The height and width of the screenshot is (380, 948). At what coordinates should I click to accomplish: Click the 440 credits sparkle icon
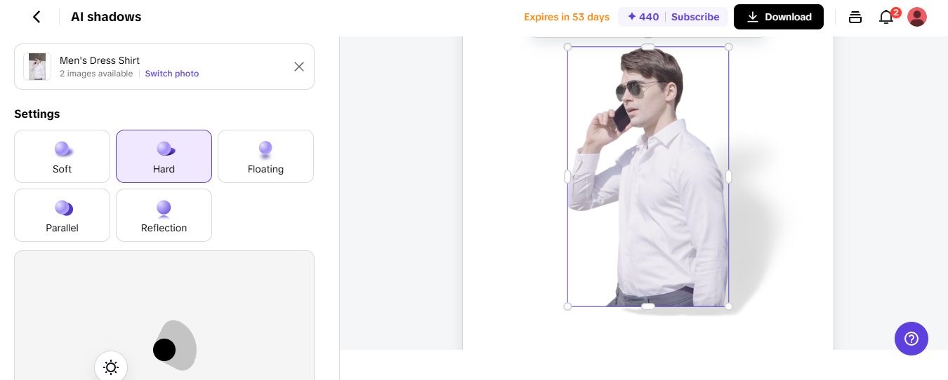[632, 17]
